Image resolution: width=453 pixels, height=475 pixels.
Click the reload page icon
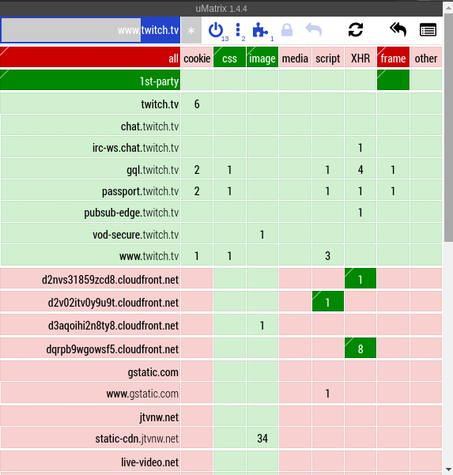pyautogui.click(x=356, y=30)
